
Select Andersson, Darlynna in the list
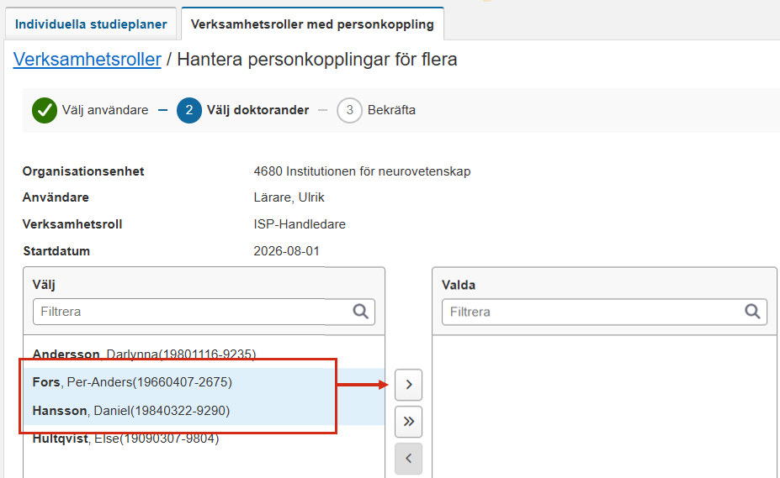coord(204,354)
